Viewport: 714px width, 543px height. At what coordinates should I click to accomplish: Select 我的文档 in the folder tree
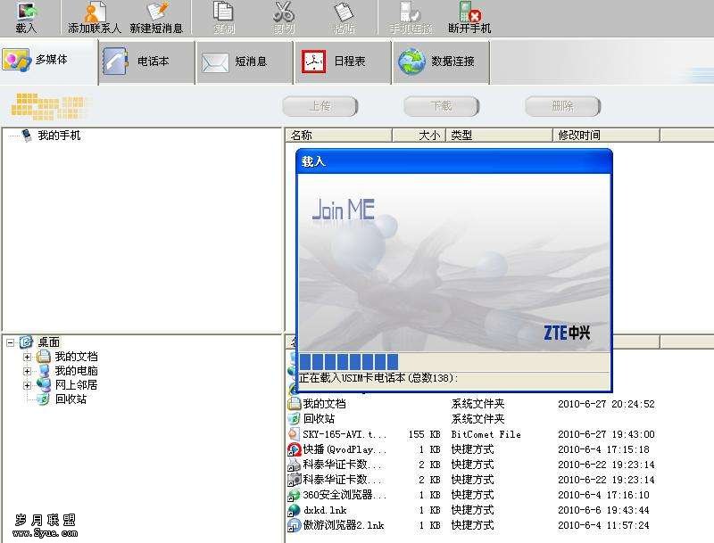coord(76,357)
